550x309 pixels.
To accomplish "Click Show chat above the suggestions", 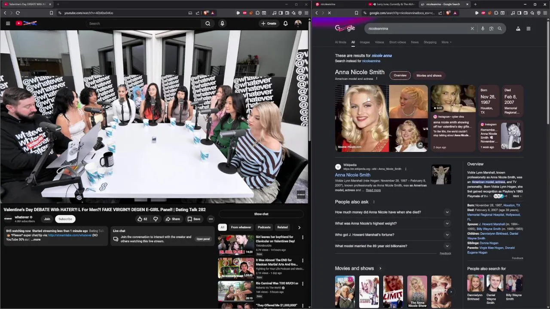I will (261, 214).
